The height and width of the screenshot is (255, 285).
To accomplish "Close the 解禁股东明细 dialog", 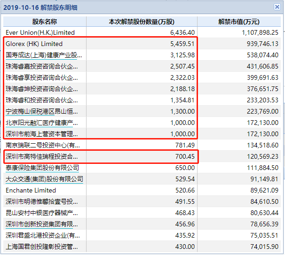I will click(x=277, y=7).
